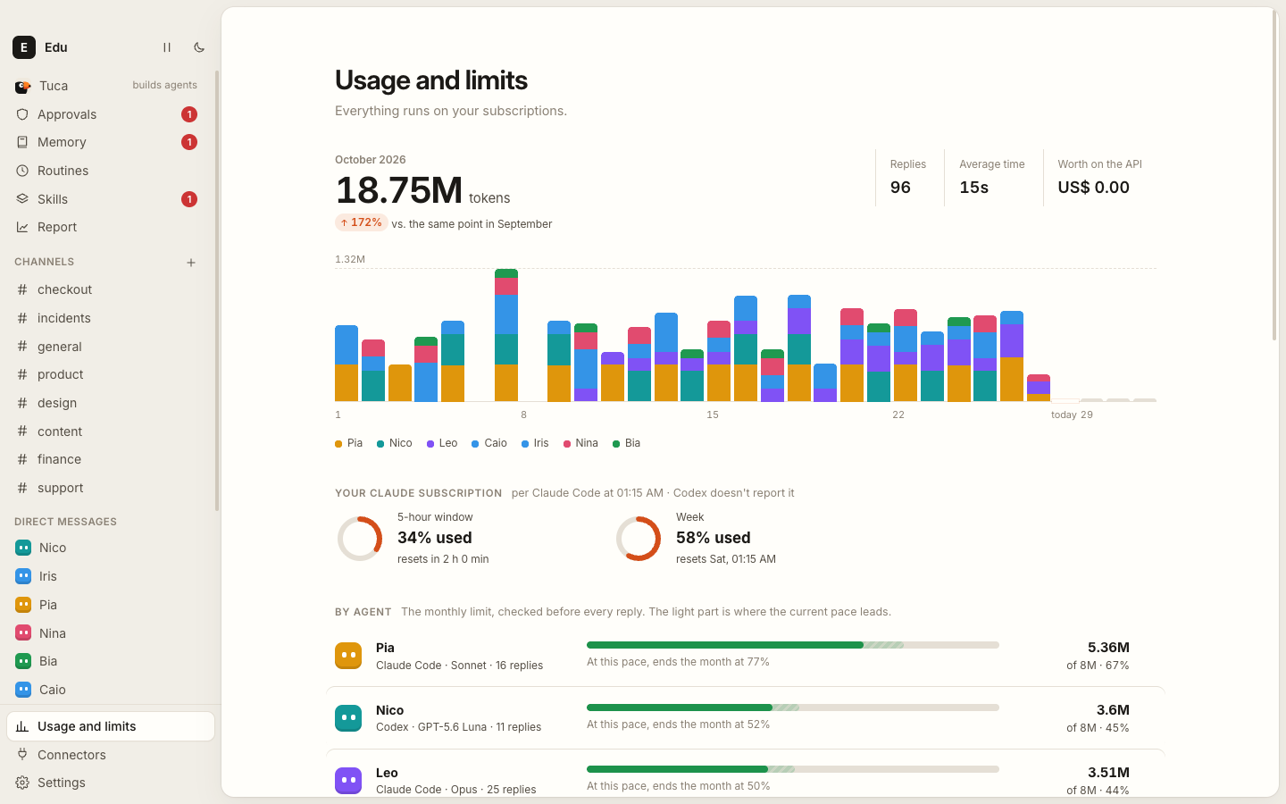Click the Bia legend entry
Screen dimensions: 1286x804
[626, 443]
